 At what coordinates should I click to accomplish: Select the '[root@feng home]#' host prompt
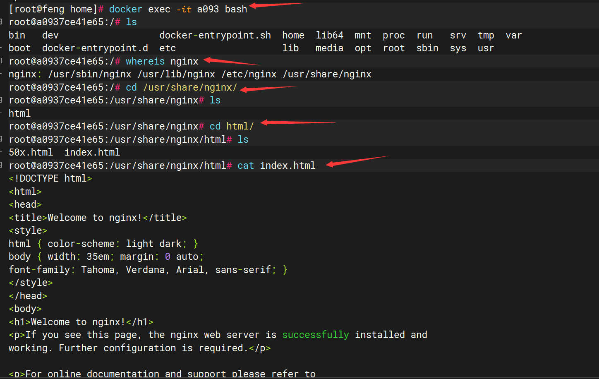(56, 9)
